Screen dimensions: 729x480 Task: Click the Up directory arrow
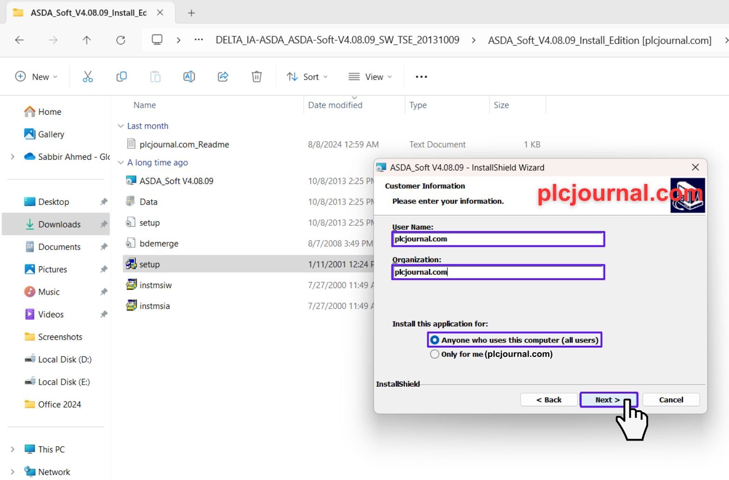click(86, 40)
